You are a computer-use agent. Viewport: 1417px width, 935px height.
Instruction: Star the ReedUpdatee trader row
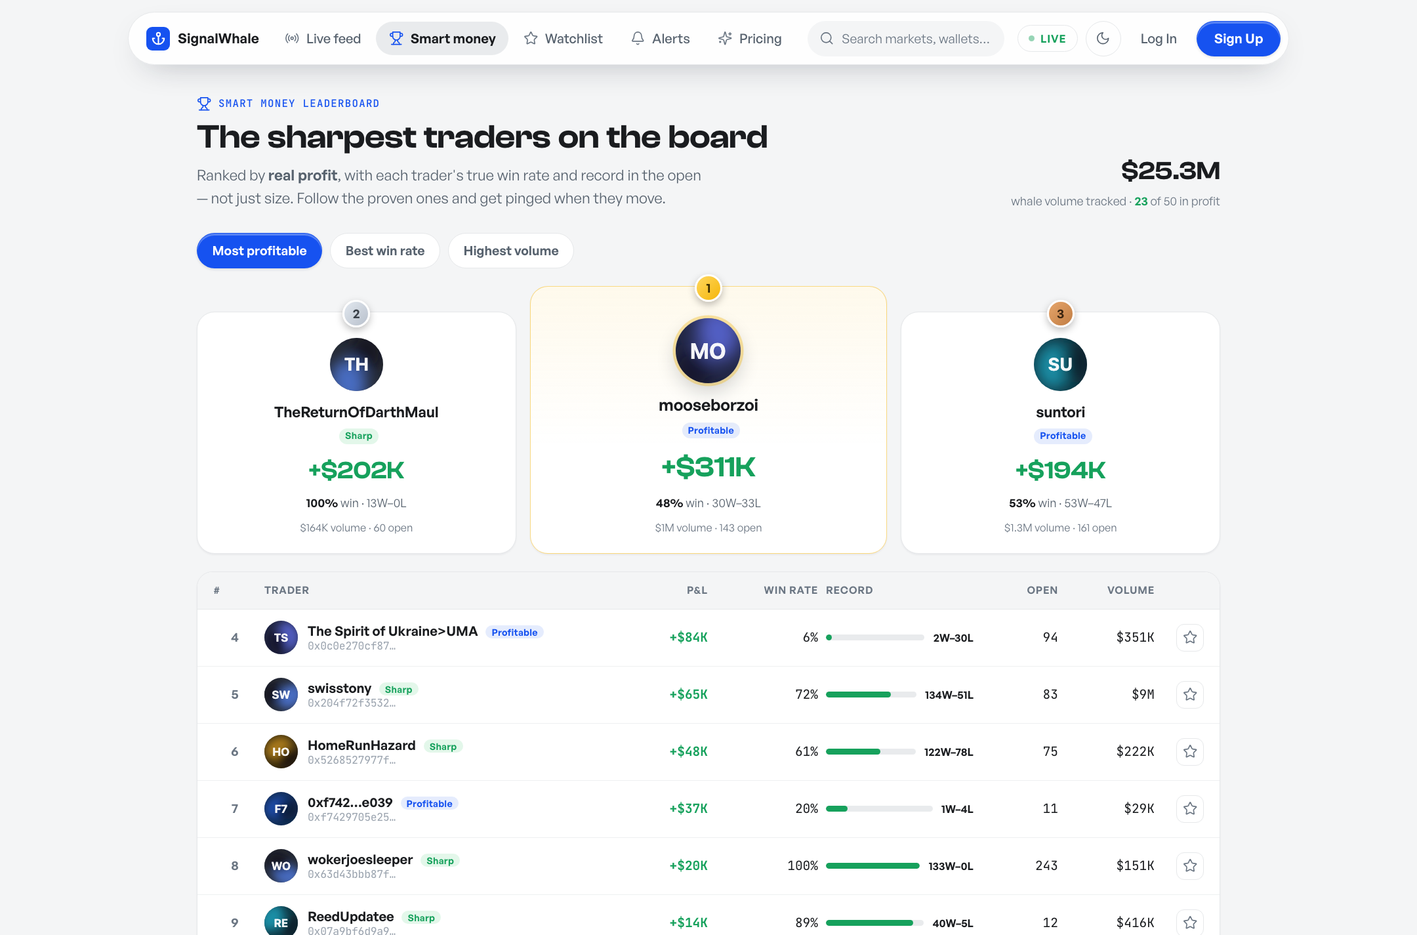pos(1190,922)
